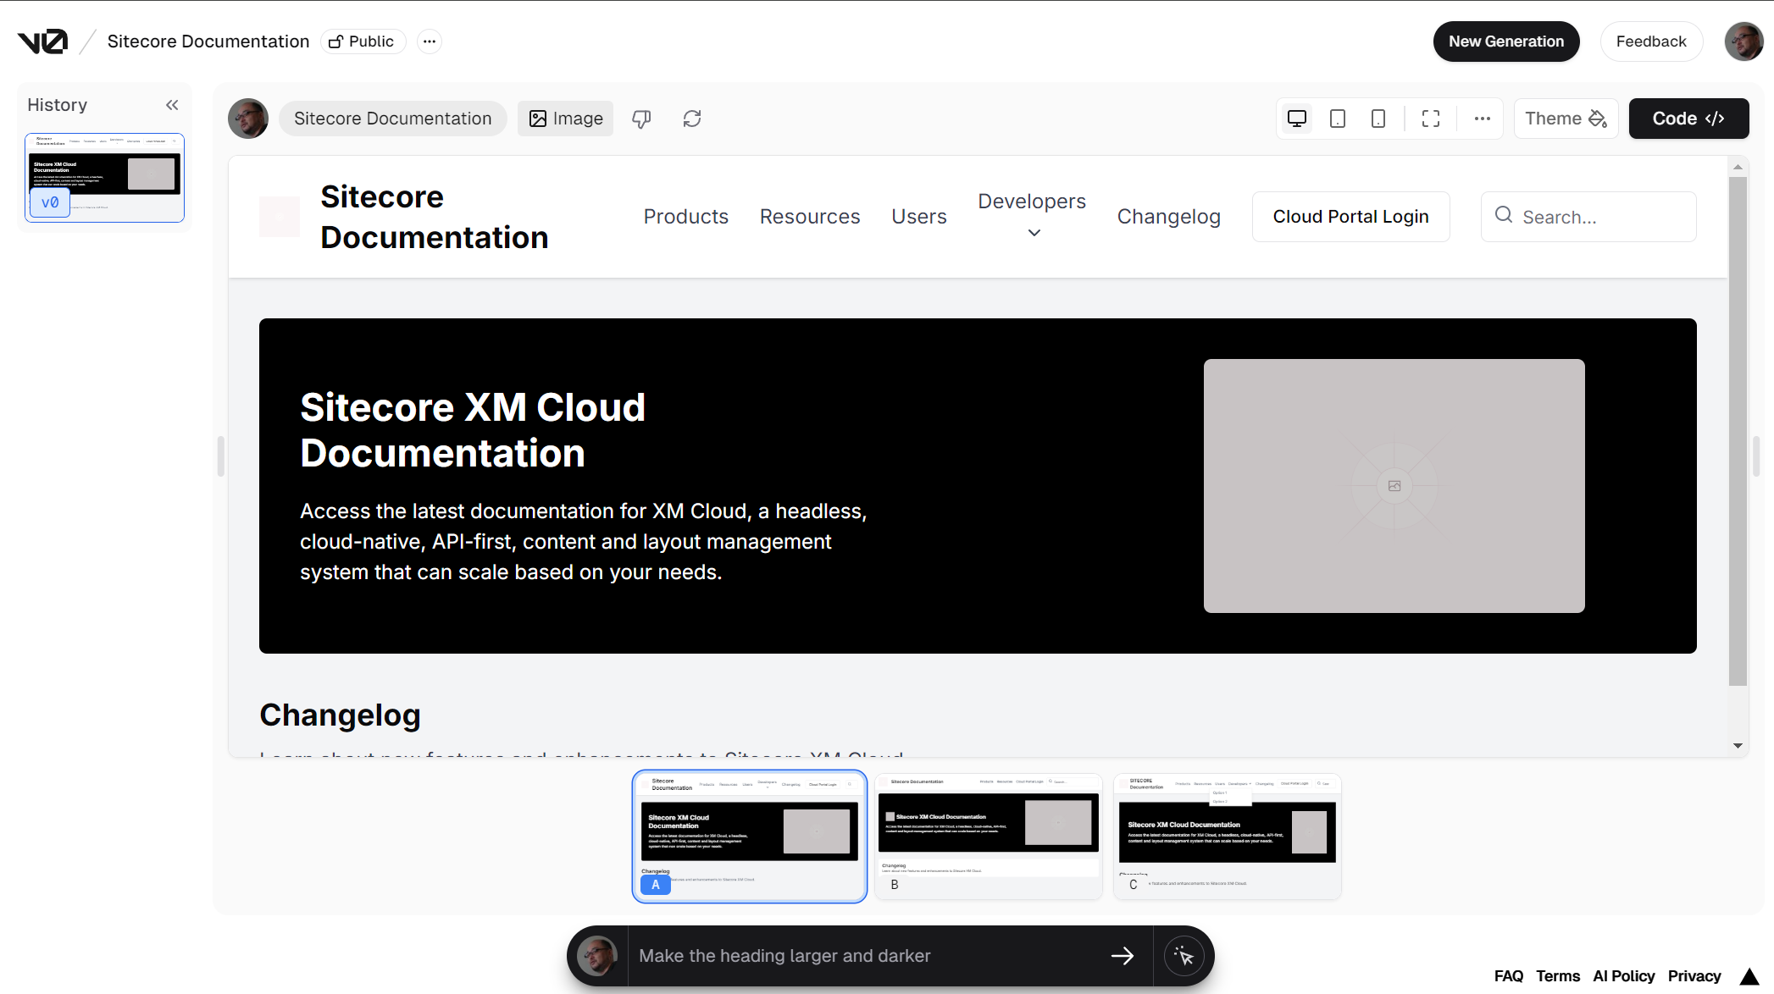
Task: Select variant A thumbnail
Action: tap(750, 837)
